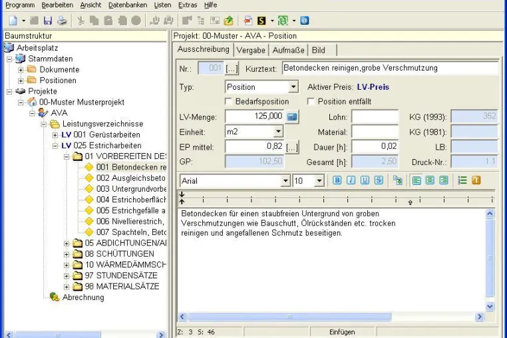This screenshot has height=338, width=507.
Task: Expand the 08 SCHÜTTUNGEN folder
Action: 67,254
